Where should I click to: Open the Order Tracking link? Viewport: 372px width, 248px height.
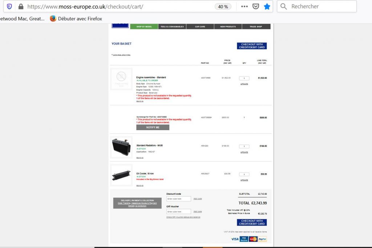(x=124, y=203)
